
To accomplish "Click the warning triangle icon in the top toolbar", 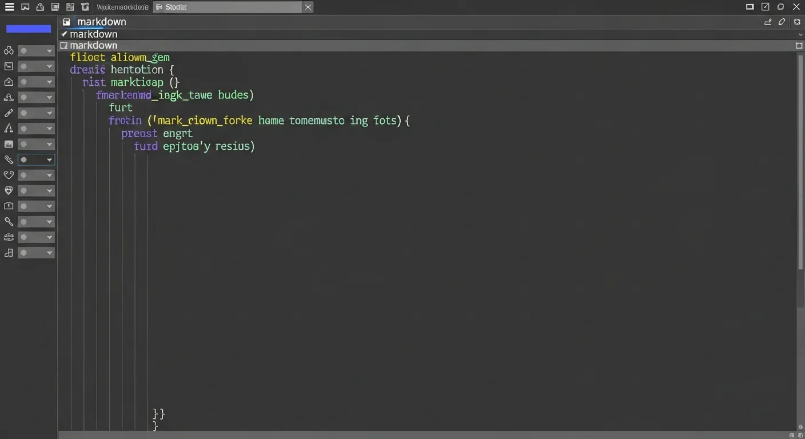I will 40,7.
